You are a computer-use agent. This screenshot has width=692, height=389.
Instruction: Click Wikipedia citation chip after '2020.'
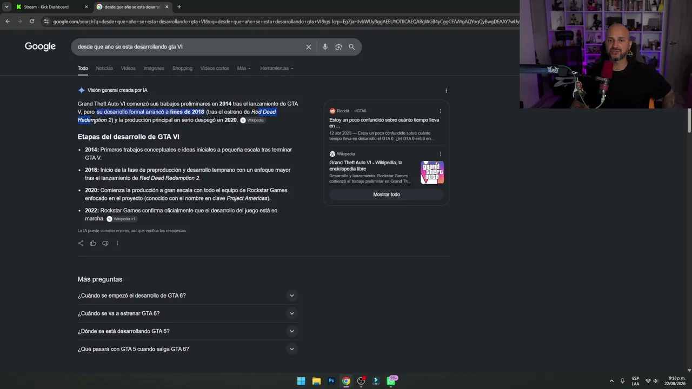pos(252,120)
